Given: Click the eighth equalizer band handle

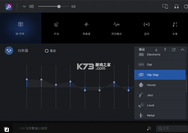Looking at the screenshot, I should pos(129,90).
